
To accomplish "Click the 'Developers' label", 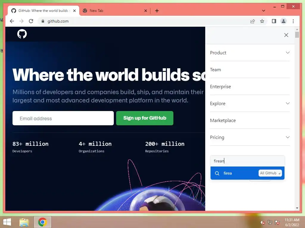I will click(x=22, y=151).
